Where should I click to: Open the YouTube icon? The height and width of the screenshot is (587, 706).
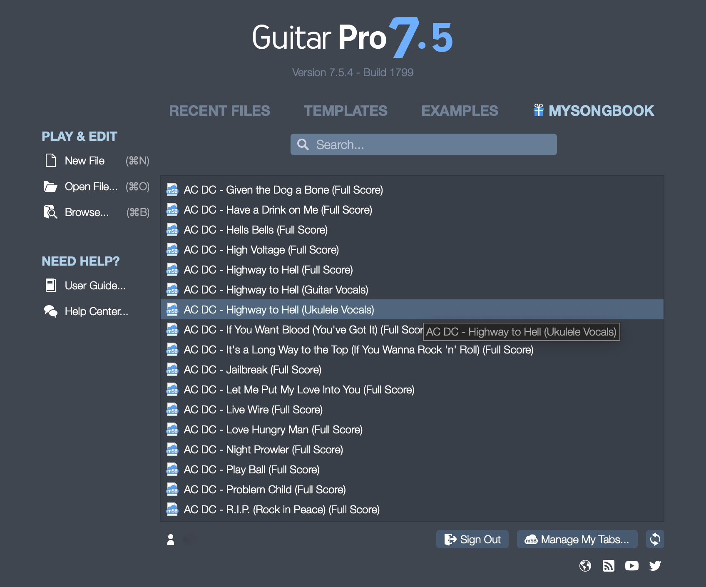tap(631, 566)
